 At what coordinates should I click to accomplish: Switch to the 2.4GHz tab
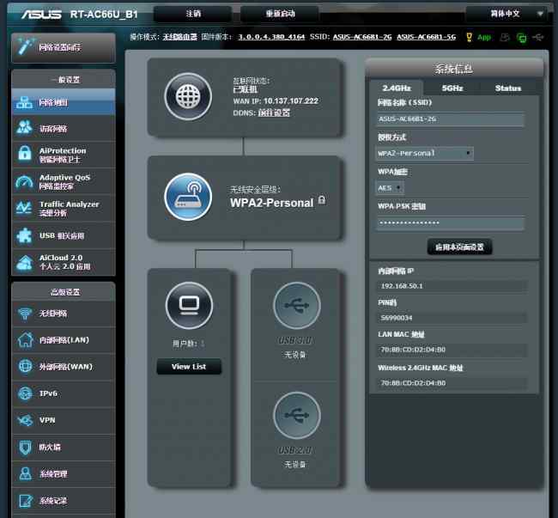[397, 88]
